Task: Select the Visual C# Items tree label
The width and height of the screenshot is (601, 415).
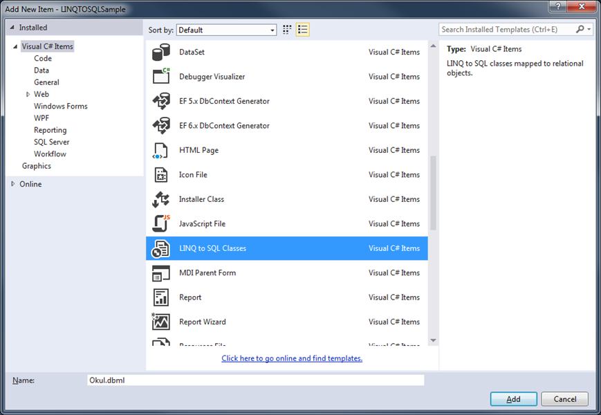Action: 47,46
